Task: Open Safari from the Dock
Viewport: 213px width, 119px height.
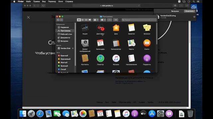Action: pos(40,114)
